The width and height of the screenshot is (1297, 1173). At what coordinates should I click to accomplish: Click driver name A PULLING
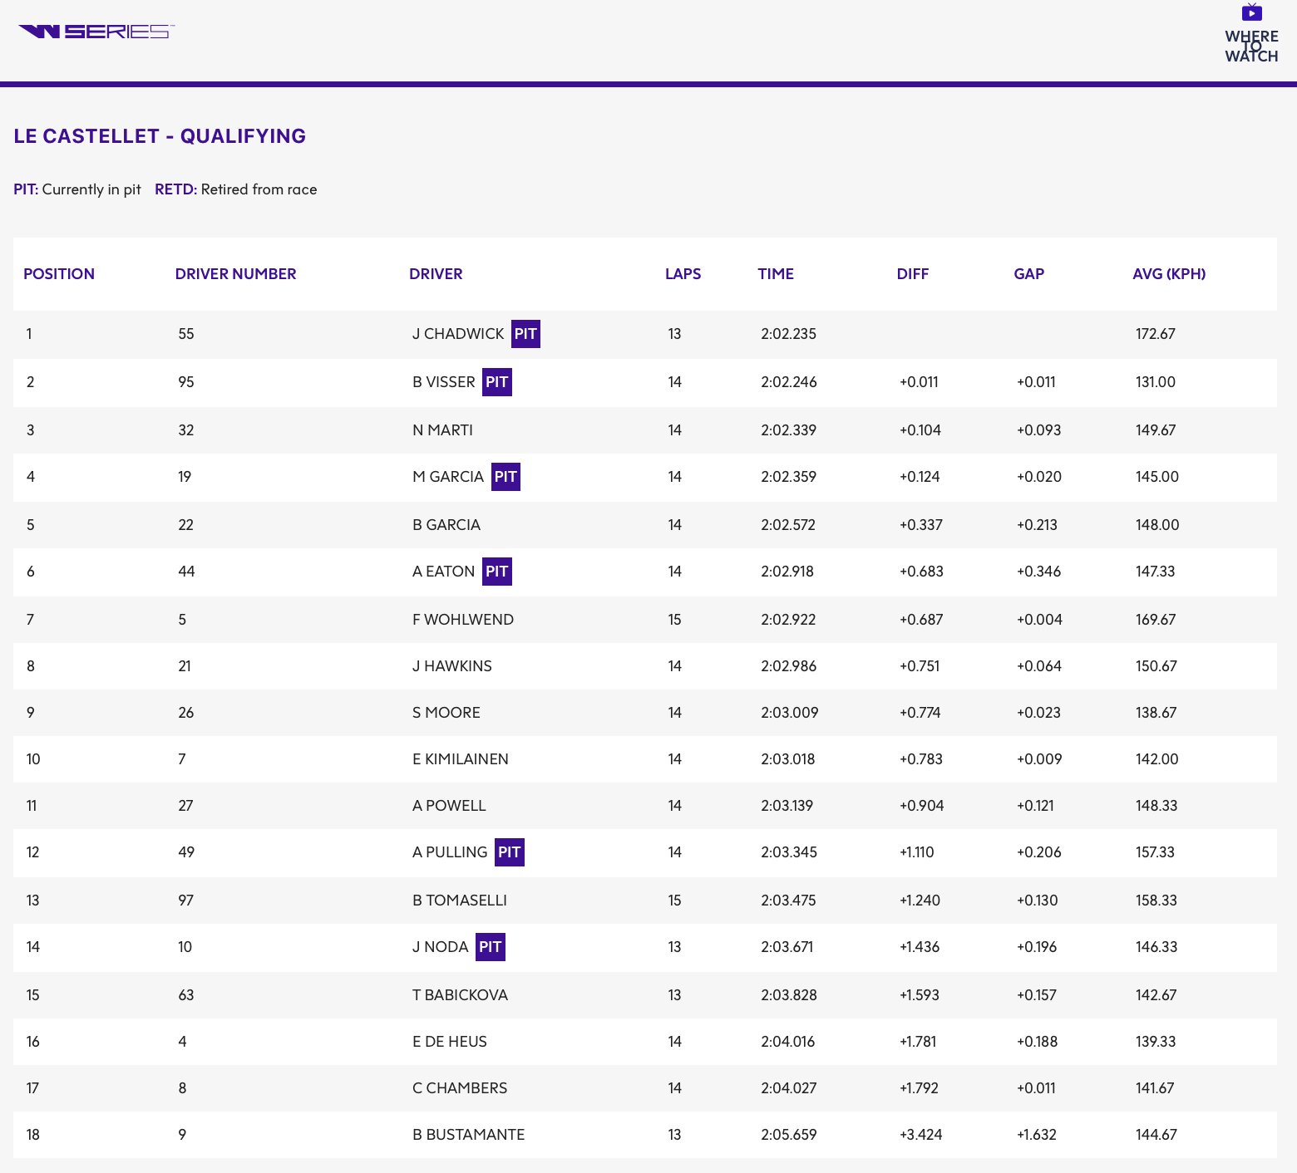pyautogui.click(x=450, y=852)
